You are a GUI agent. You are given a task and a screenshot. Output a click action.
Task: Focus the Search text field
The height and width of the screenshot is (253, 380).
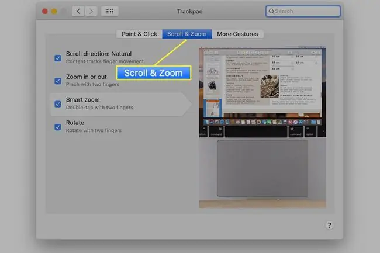pyautogui.click(x=303, y=11)
